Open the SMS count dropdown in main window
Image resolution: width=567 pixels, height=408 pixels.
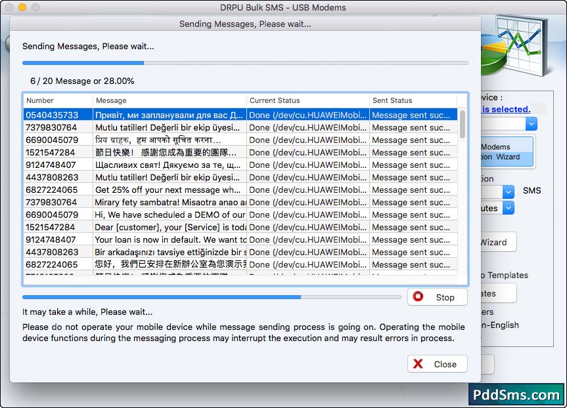[x=508, y=192]
